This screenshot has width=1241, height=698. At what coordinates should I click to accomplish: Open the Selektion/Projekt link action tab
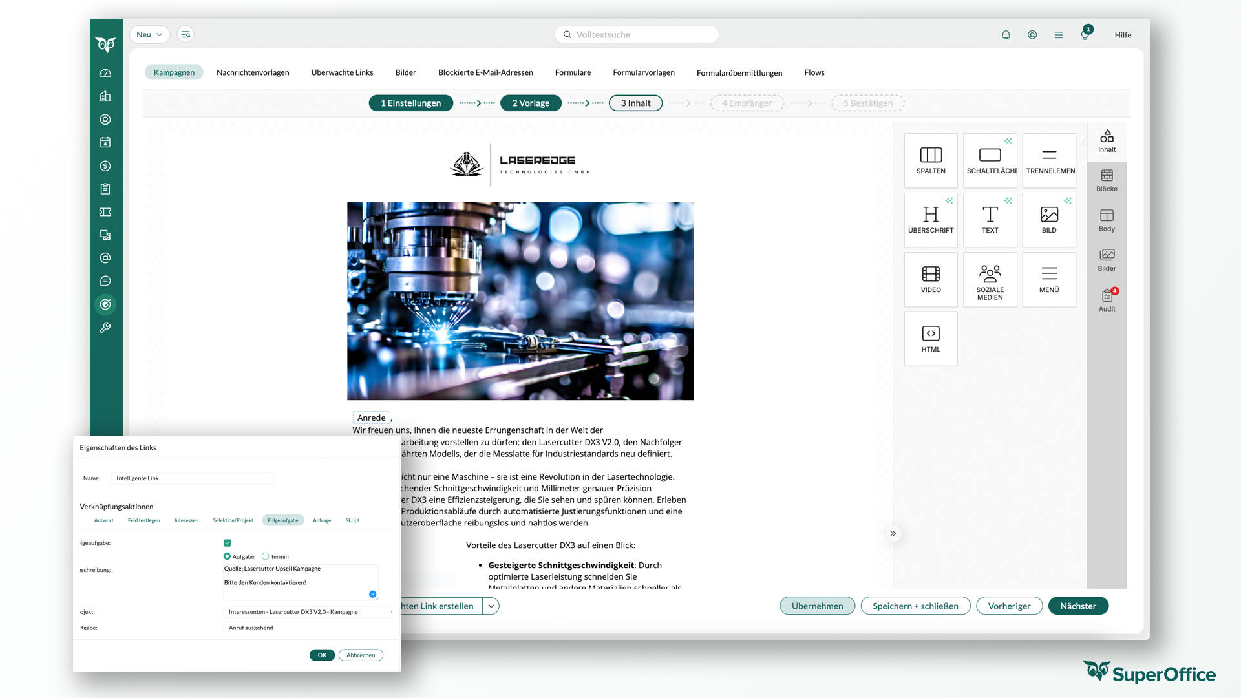tap(233, 520)
